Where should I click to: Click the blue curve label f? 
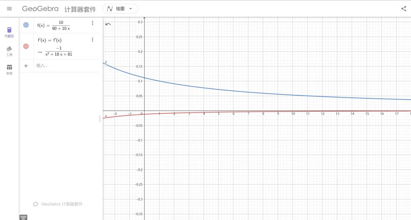[106, 62]
